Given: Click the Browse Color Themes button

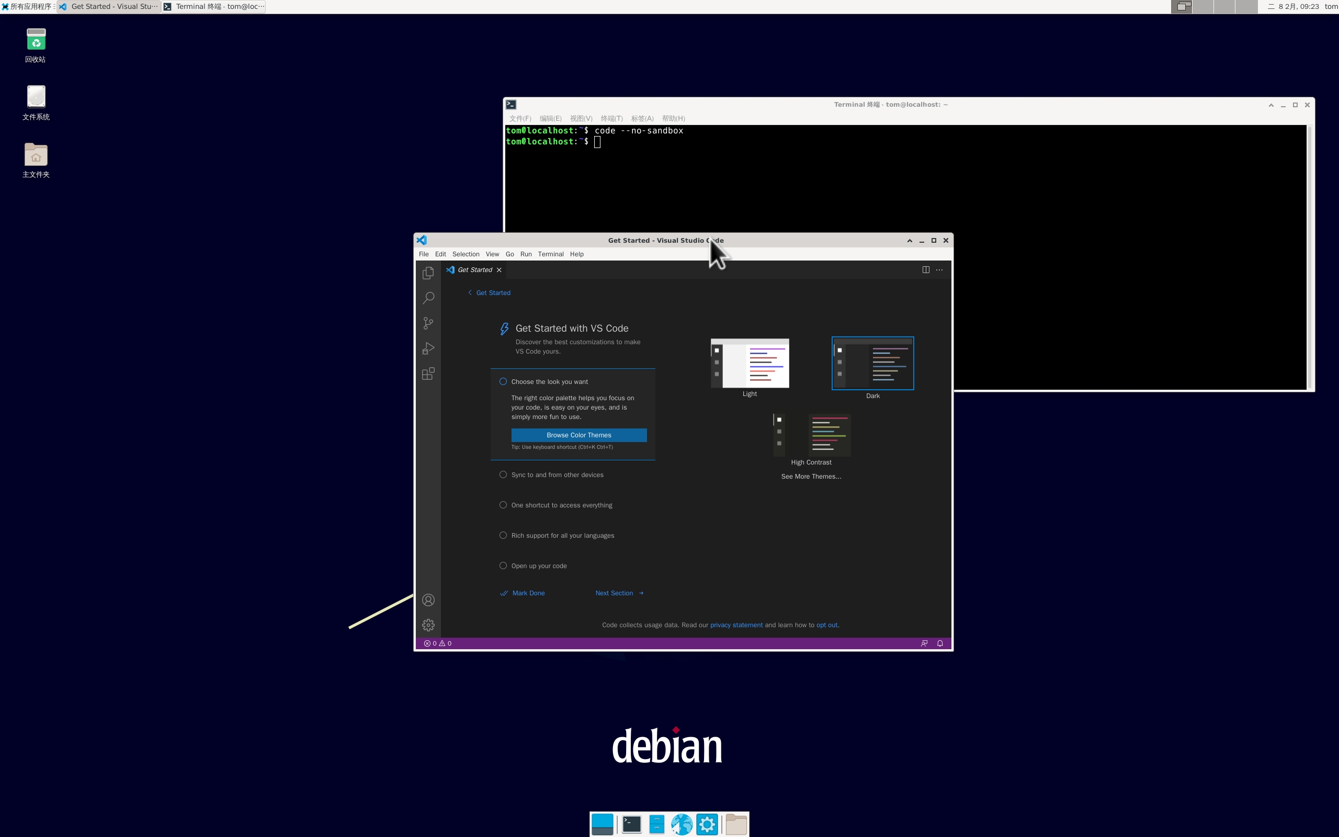Looking at the screenshot, I should [x=578, y=435].
